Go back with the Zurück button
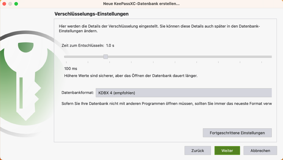This screenshot has width=283, height=160. click(x=198, y=151)
